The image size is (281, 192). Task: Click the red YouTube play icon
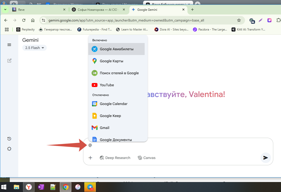coord(94,85)
